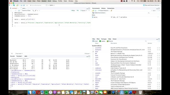This screenshot has height=95, width=170.
Task: Check the codetools package checkbox
Action: pos(93,68)
